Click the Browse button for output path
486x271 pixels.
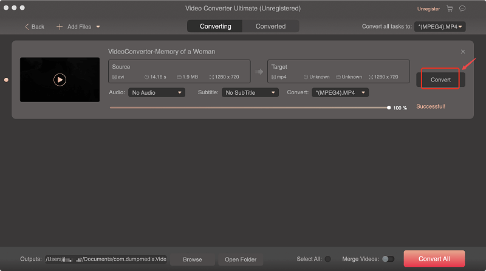(x=192, y=259)
